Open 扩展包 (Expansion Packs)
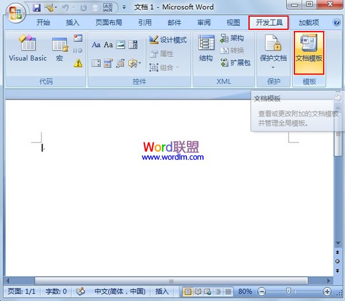This screenshot has width=345, height=301. tap(235, 63)
